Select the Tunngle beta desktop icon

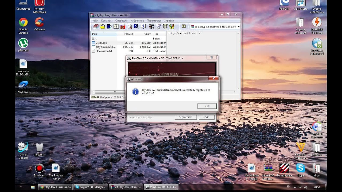coord(284,170)
